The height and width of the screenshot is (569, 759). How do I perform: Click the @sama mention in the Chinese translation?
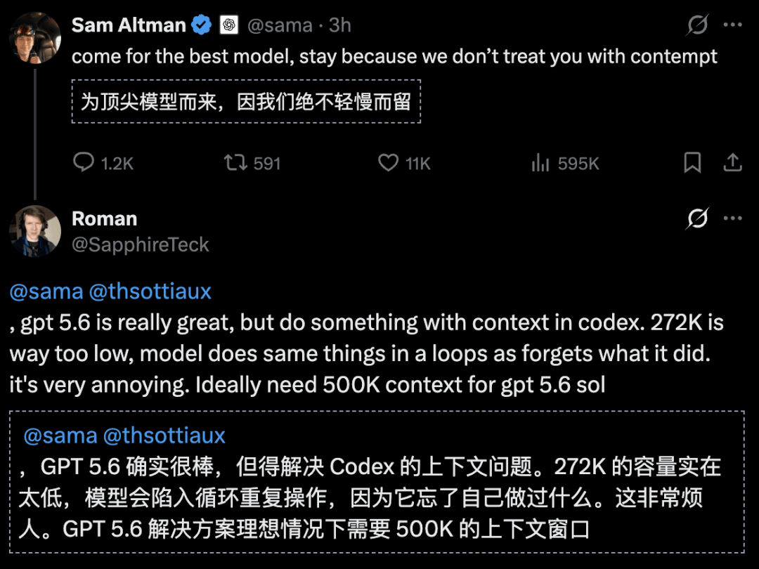coord(60,436)
